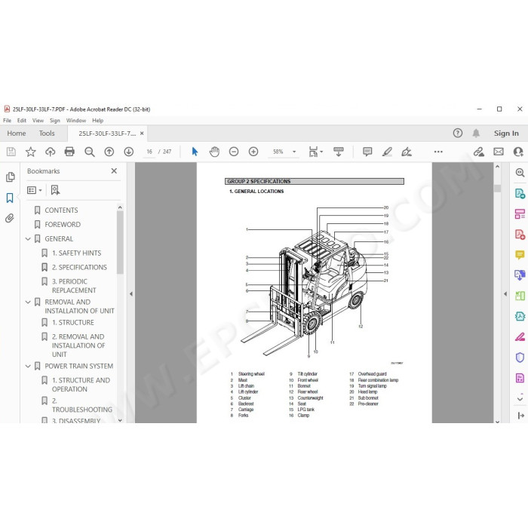528x528 pixels.
Task: Open 2. SPECIFICATIONS bookmark
Action: pyautogui.click(x=79, y=267)
